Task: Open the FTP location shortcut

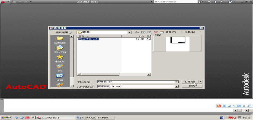Action: point(60,68)
